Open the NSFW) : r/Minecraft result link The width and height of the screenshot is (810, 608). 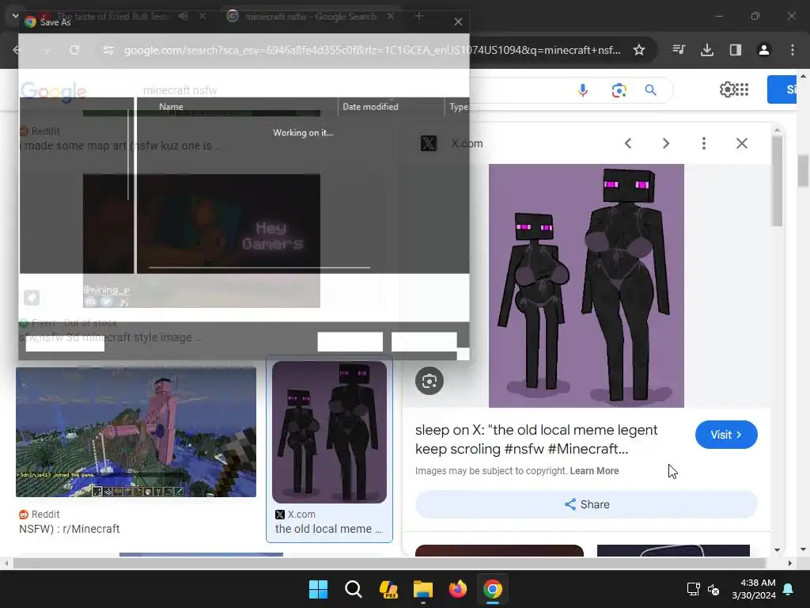70,529
